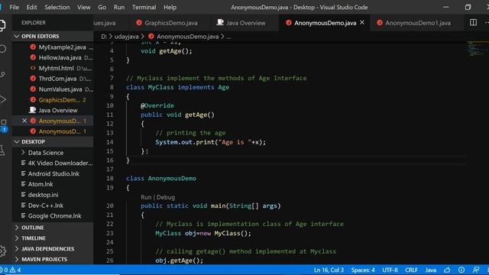Change file encoding UTF-8
Image resolution: width=489 pixels, height=275 pixels.
click(390, 270)
